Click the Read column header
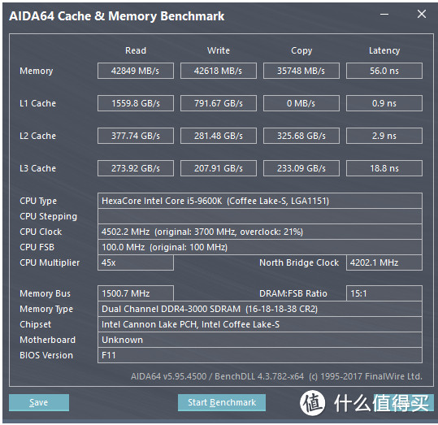 pyautogui.click(x=136, y=50)
